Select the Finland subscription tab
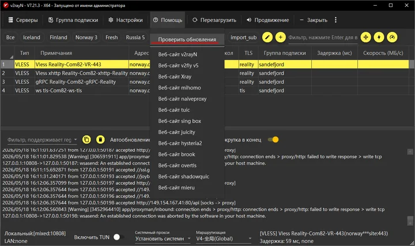Screen dimensions: 415x246 click(58, 38)
